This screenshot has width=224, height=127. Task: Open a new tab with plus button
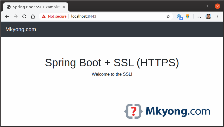click(74, 7)
